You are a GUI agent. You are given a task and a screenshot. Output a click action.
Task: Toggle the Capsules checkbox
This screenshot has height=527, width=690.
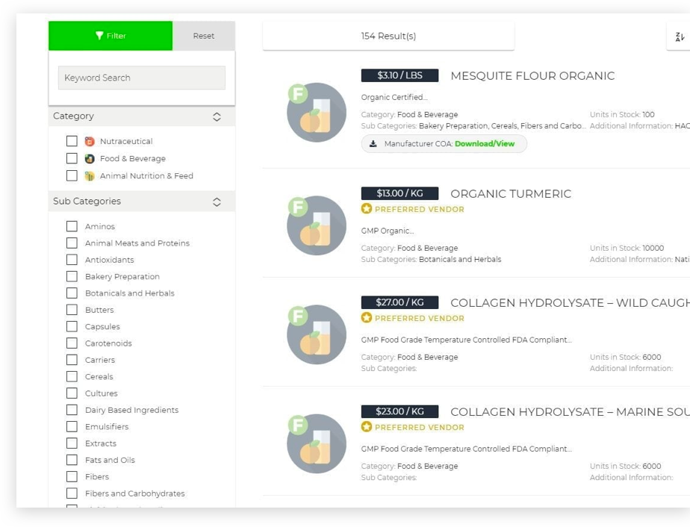tap(72, 326)
